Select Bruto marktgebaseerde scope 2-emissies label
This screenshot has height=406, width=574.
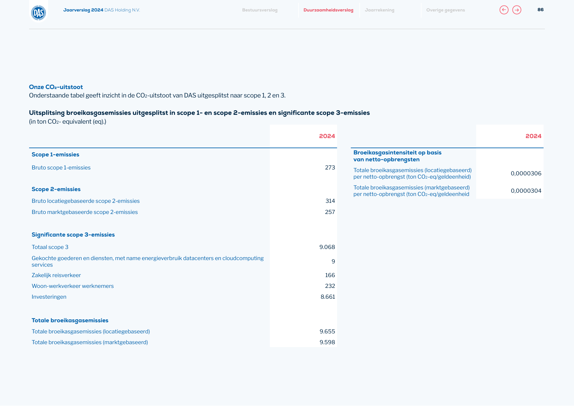[x=85, y=212]
